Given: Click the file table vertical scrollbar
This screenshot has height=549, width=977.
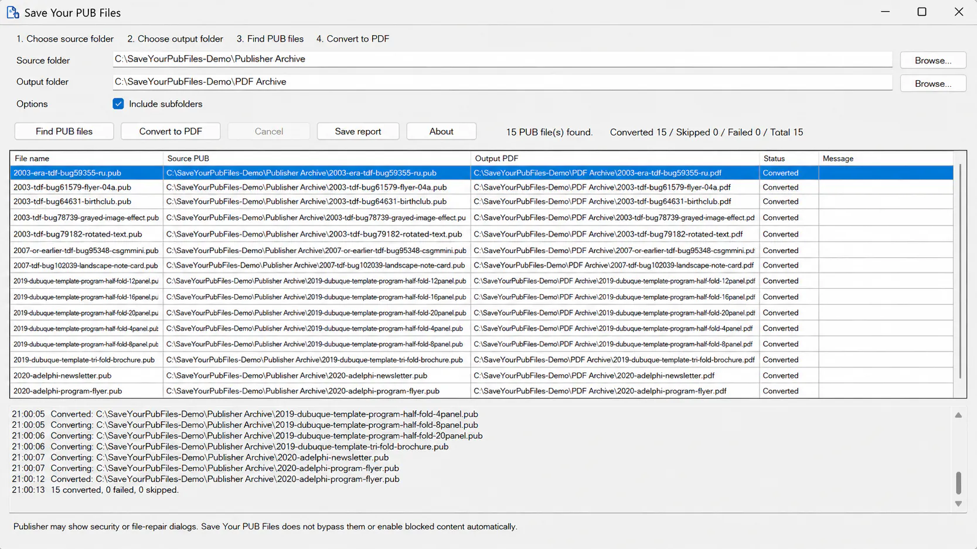Looking at the screenshot, I should click(960, 271).
